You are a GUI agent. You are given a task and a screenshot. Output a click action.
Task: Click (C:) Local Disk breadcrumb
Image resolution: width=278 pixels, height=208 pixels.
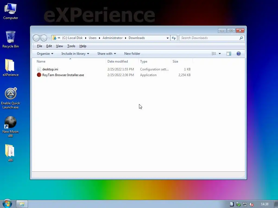[72, 38]
